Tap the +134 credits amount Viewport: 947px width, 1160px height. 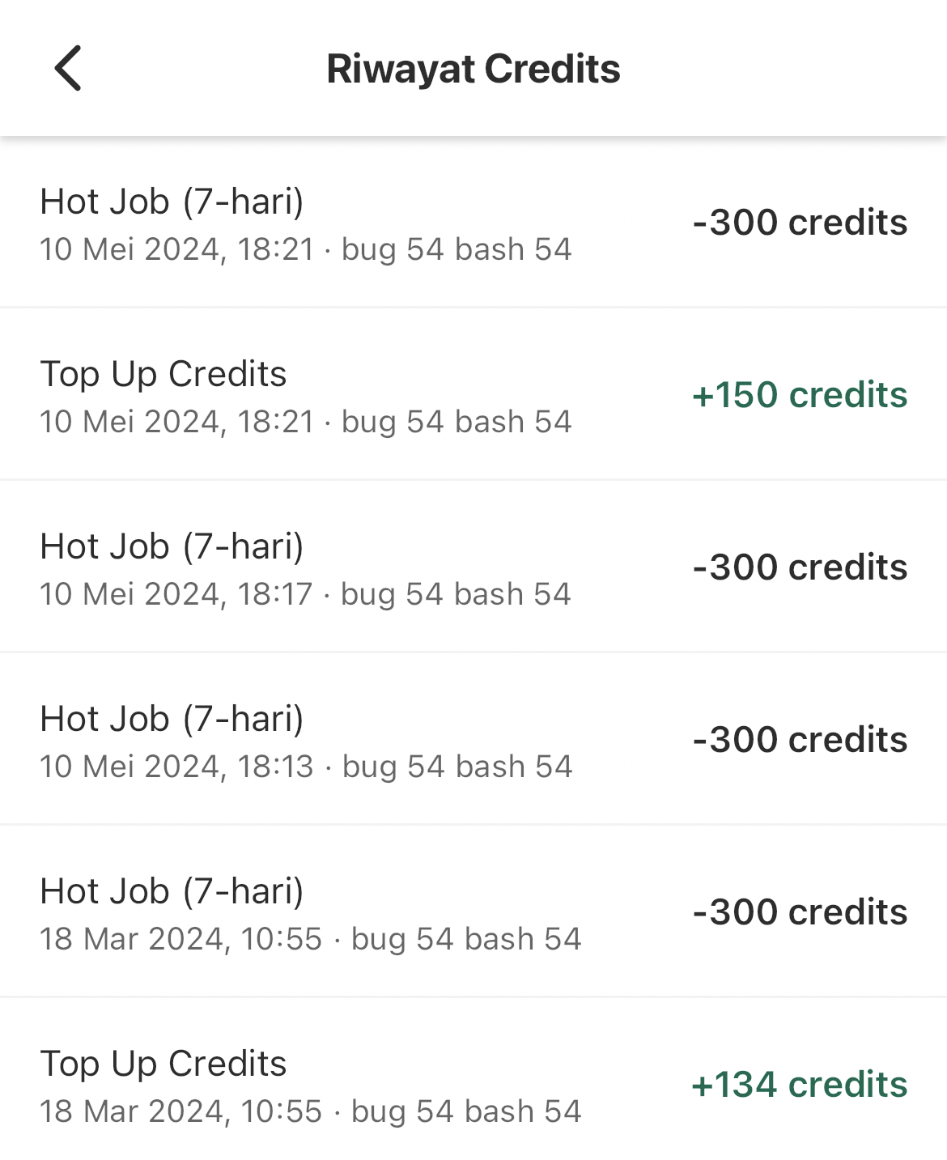pos(800,1085)
